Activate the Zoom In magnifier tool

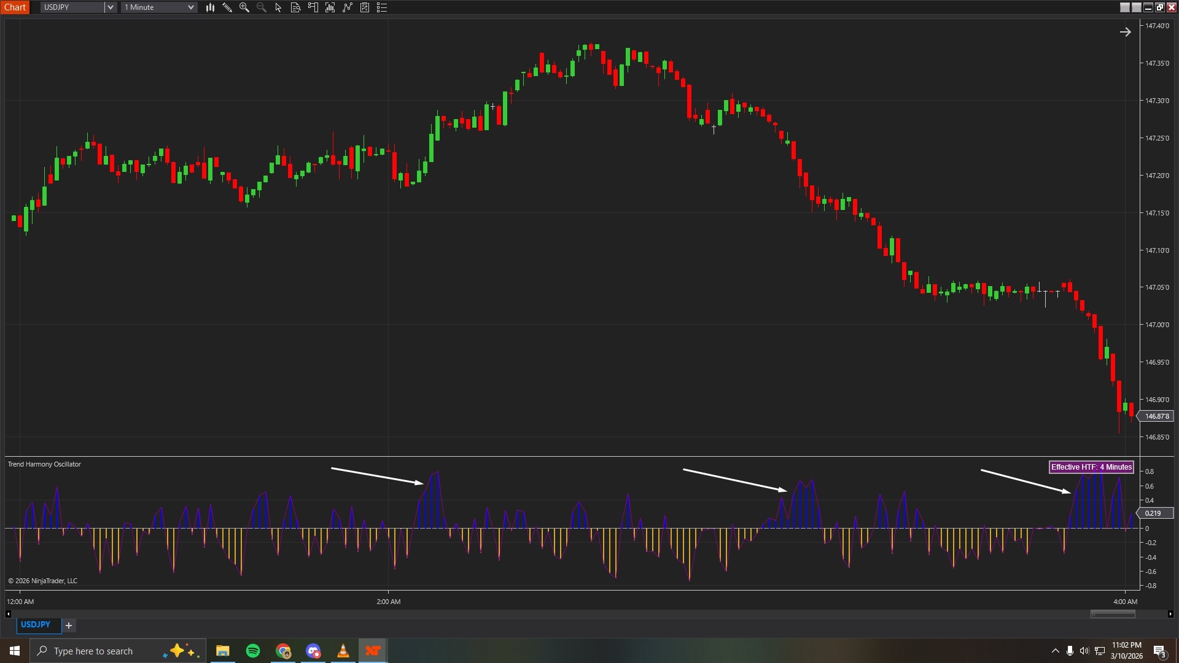tap(244, 7)
